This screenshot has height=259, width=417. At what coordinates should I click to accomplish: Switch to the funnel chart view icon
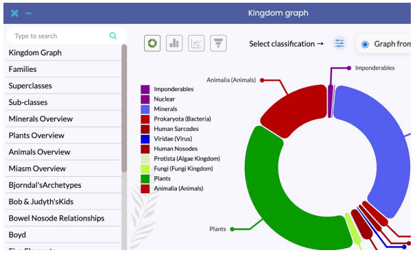pyautogui.click(x=218, y=43)
